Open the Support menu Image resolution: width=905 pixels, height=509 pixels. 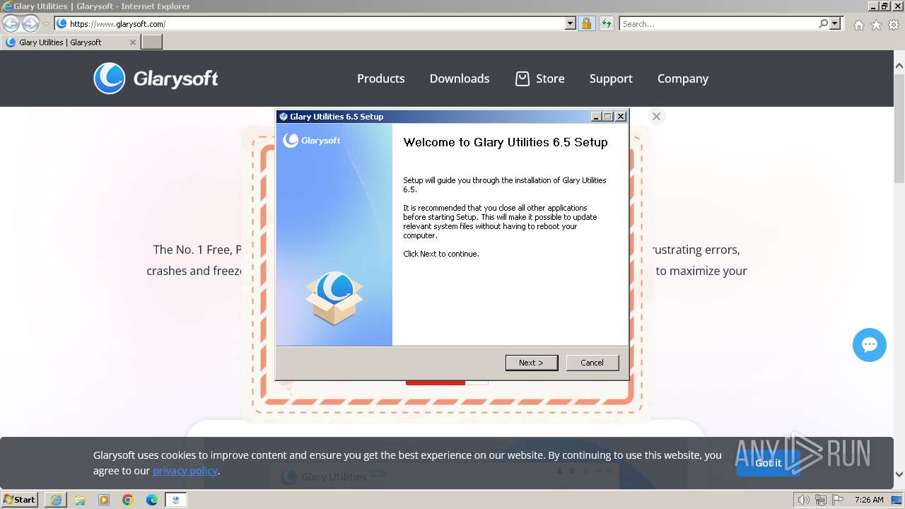click(611, 78)
